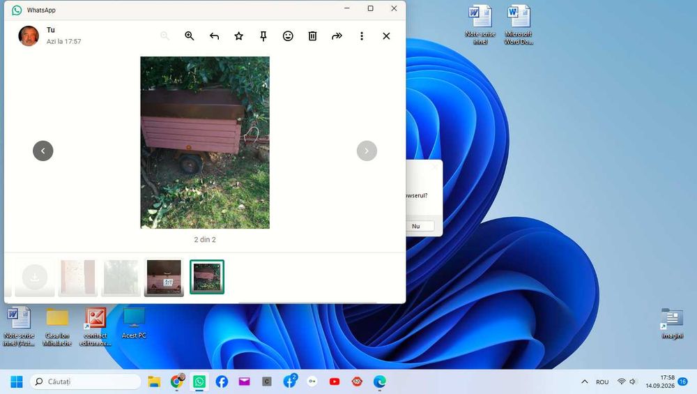Open Facebook from the taskbar
Viewport: 697px width, 394px height.
tap(222, 381)
